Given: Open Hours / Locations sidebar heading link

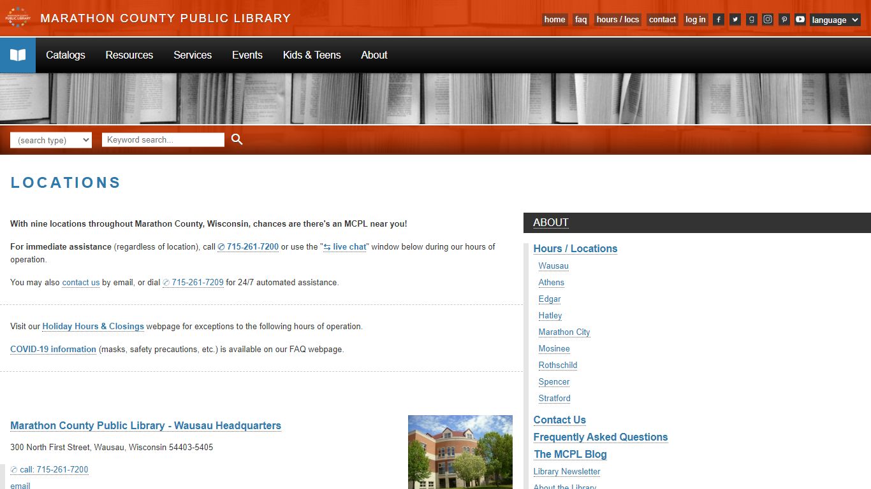Looking at the screenshot, I should pyautogui.click(x=576, y=249).
